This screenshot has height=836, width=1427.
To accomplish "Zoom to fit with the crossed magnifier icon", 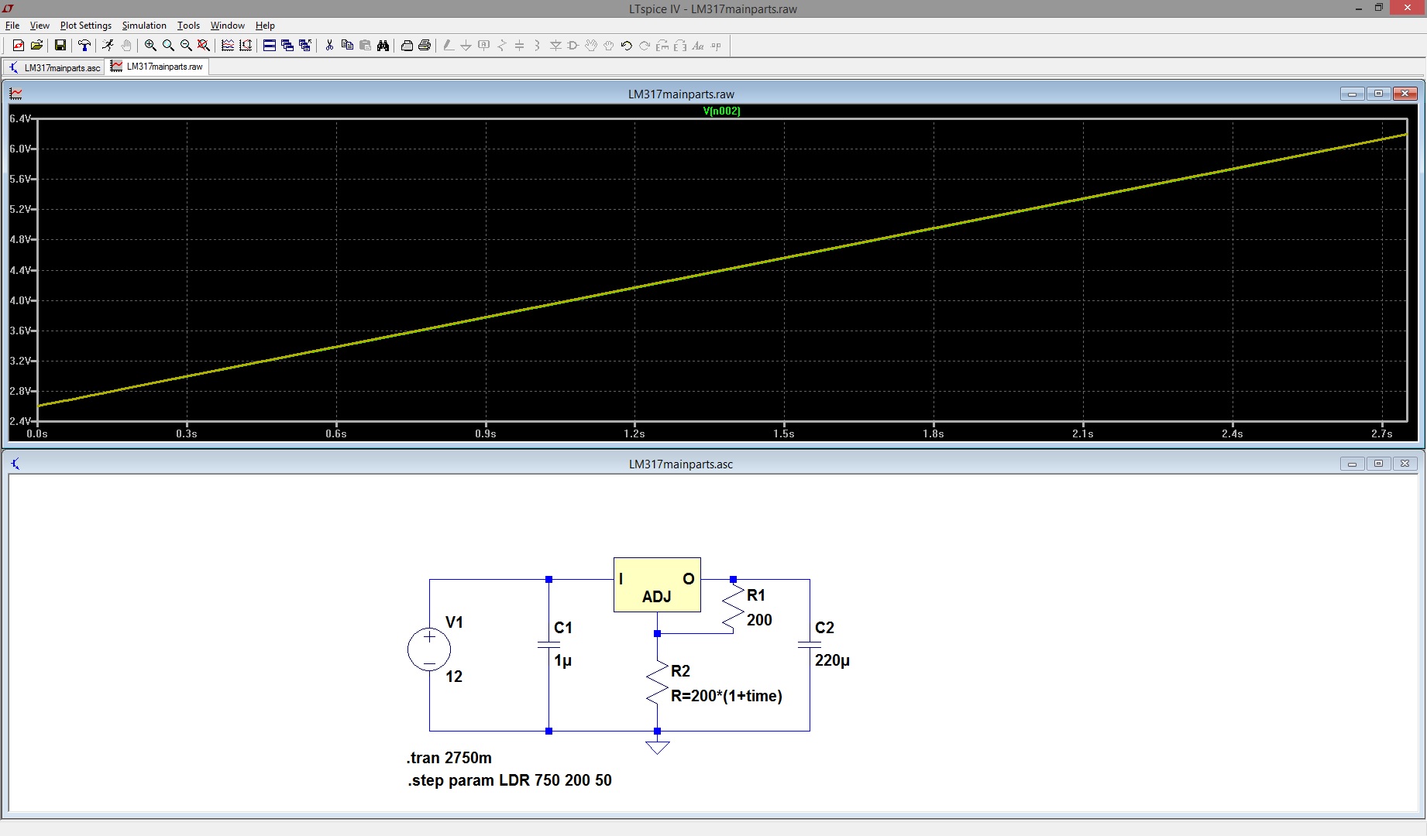I will pyautogui.click(x=204, y=46).
